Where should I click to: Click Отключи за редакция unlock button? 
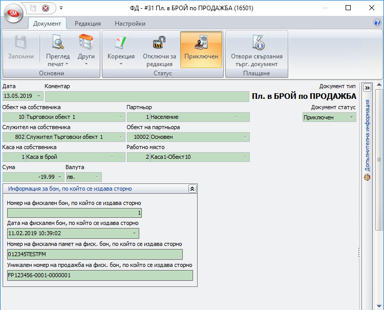159,50
